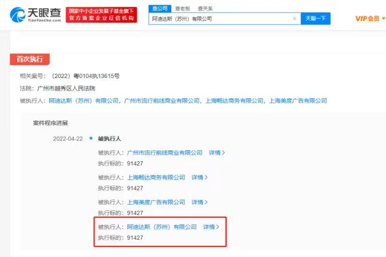Select 执行标的 91427 under 广州市流行前线商业有限公司
Viewport: 386px width, 257px height.
(120, 164)
